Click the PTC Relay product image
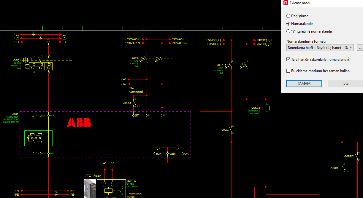This screenshot has width=363, height=198. tap(90, 188)
